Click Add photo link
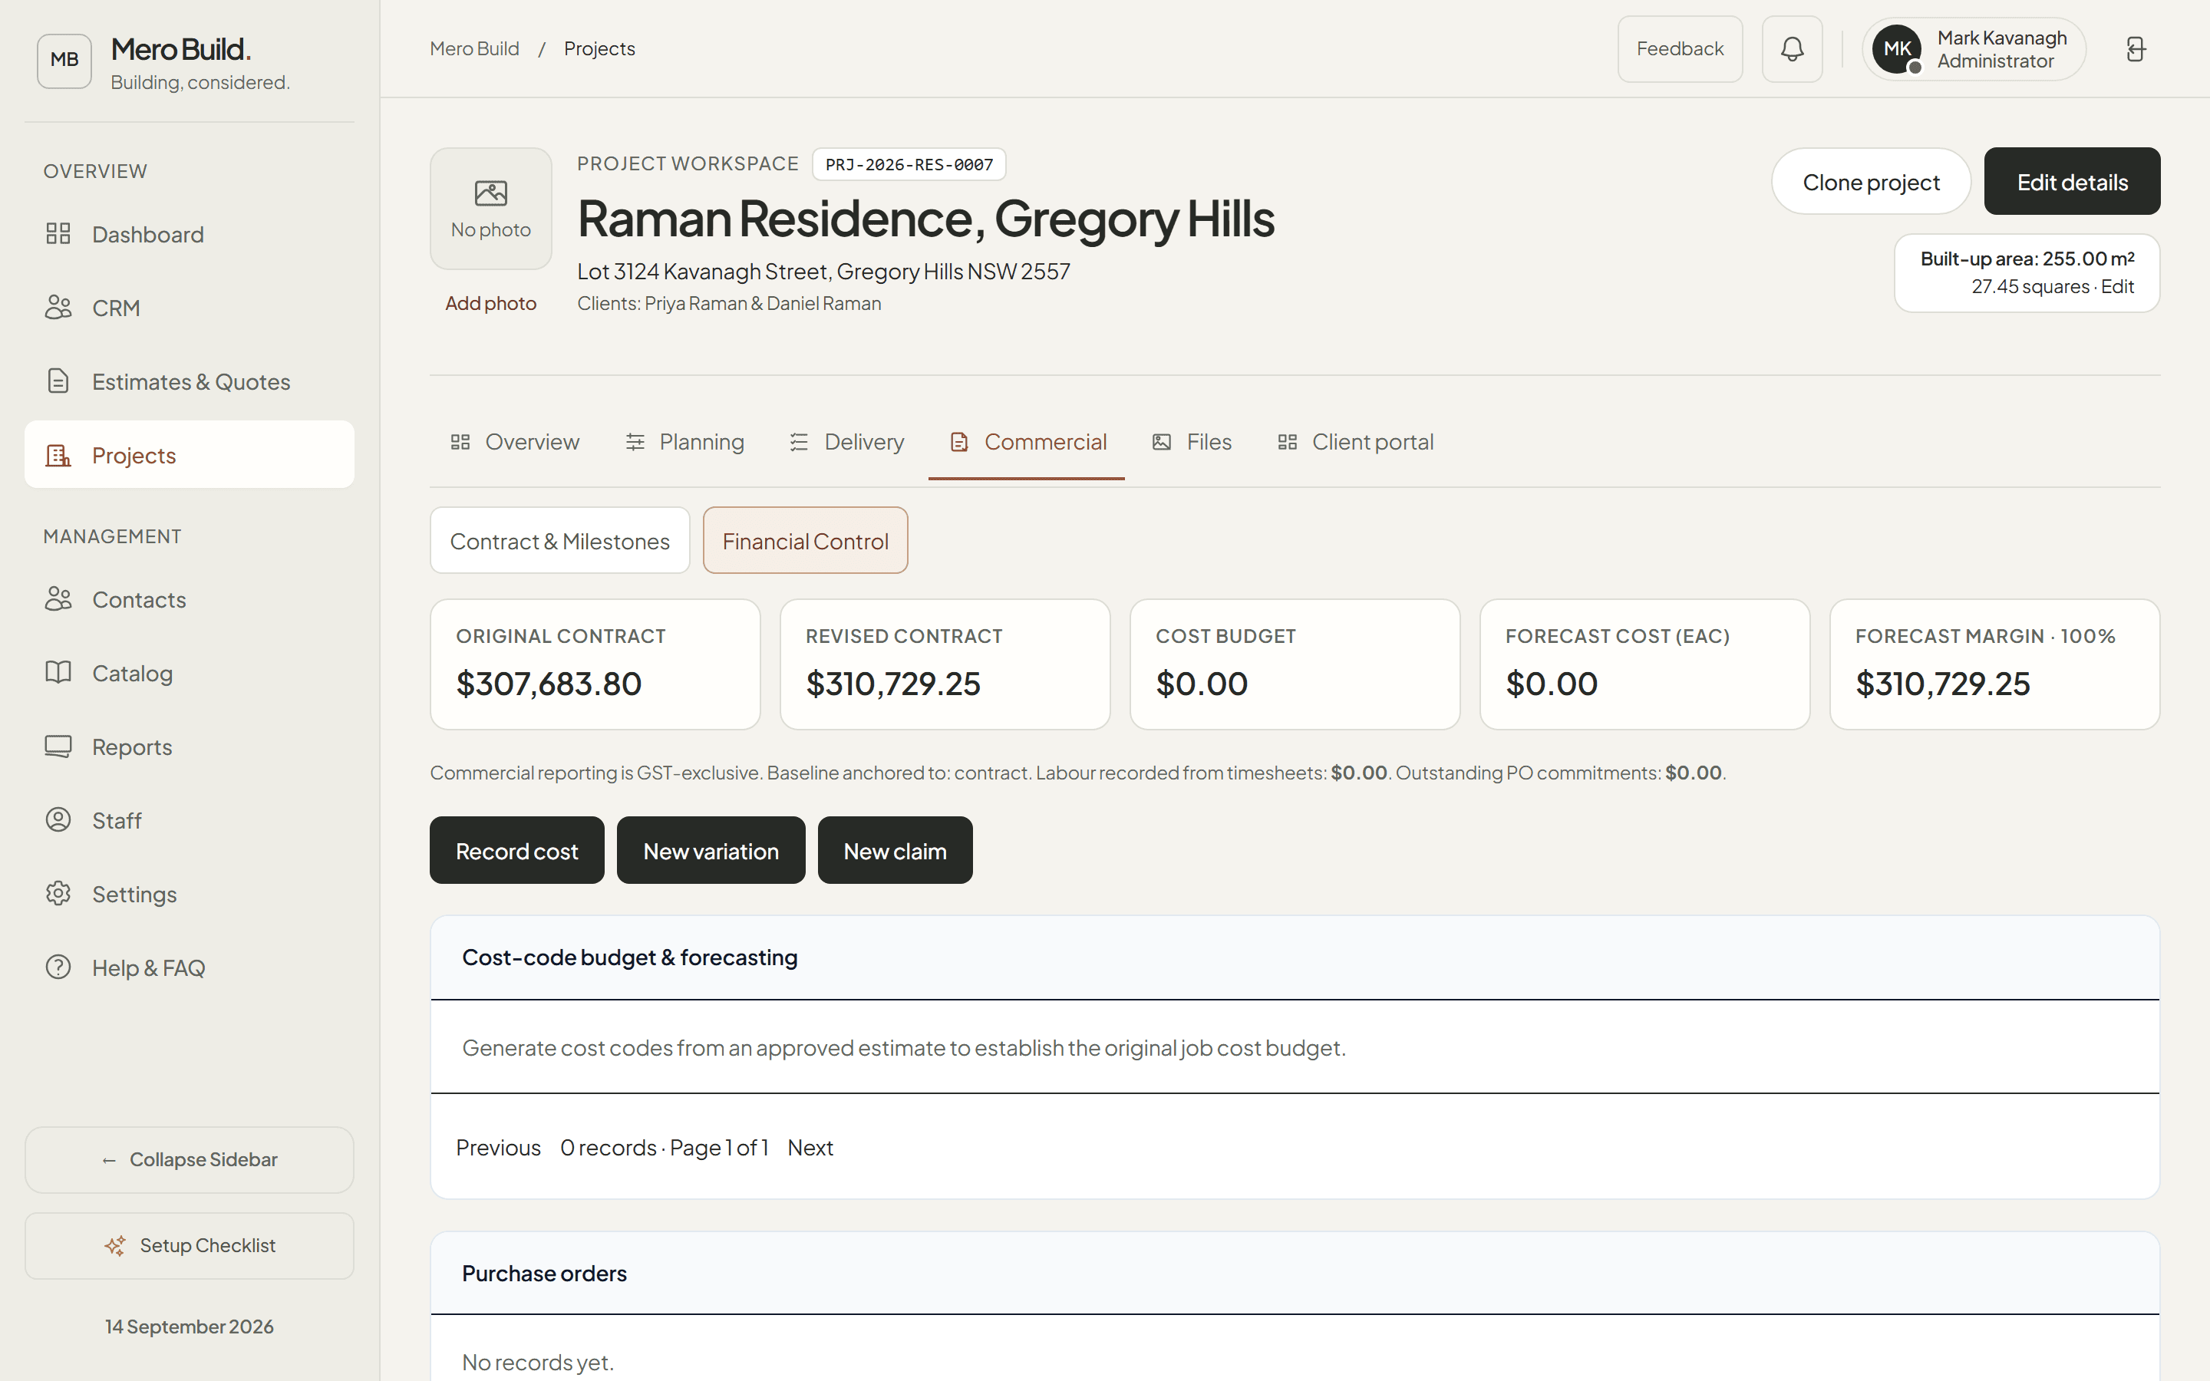This screenshot has height=1381, width=2210. (x=491, y=303)
